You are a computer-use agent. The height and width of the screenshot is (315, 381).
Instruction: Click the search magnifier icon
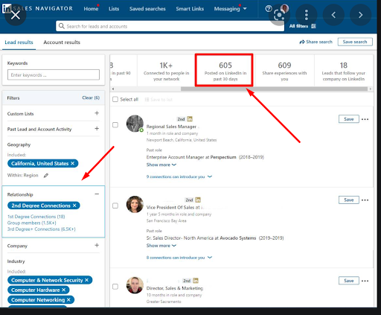[x=62, y=26]
